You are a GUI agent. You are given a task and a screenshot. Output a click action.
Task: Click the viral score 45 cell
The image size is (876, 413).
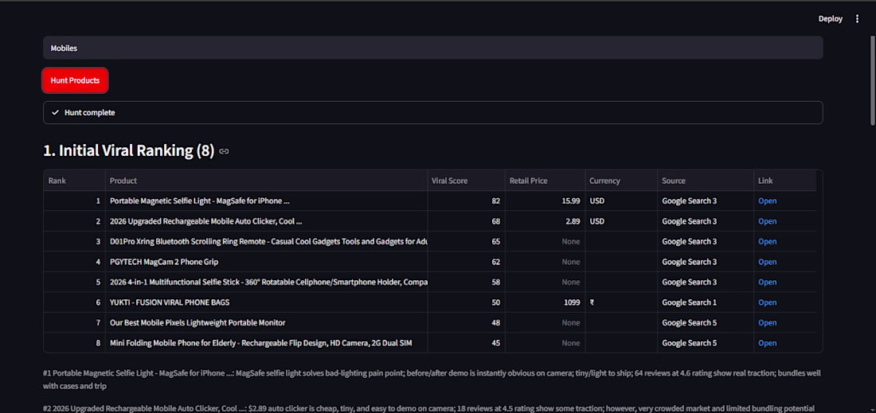click(x=467, y=343)
